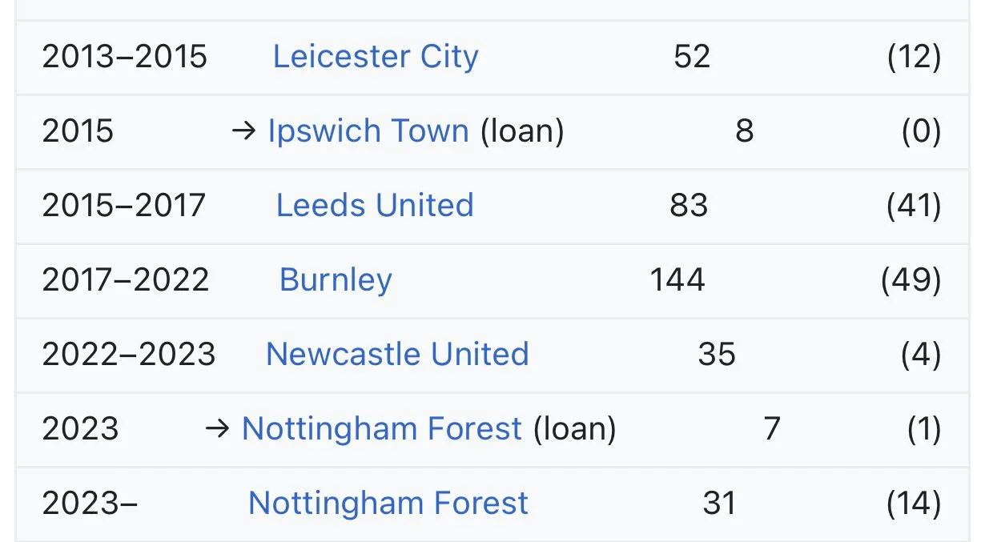
Task: Select the 2017–2022 years cell
Action: pyautogui.click(x=125, y=280)
